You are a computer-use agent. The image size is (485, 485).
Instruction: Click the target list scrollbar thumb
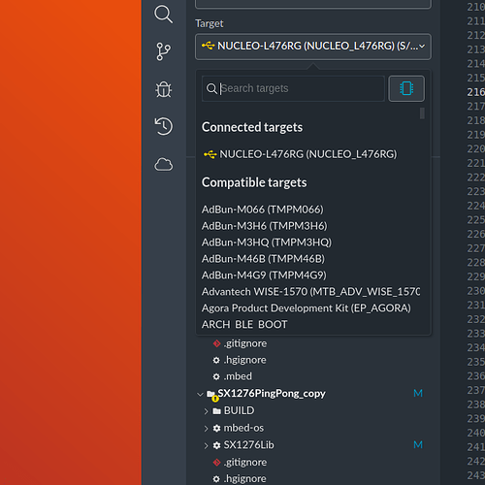[422, 113]
